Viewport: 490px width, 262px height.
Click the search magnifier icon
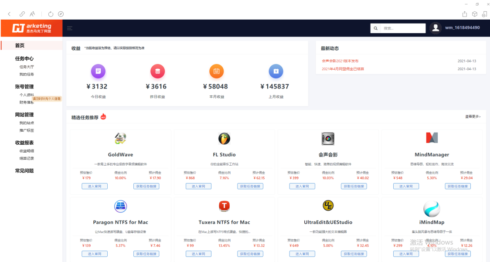pyautogui.click(x=375, y=28)
